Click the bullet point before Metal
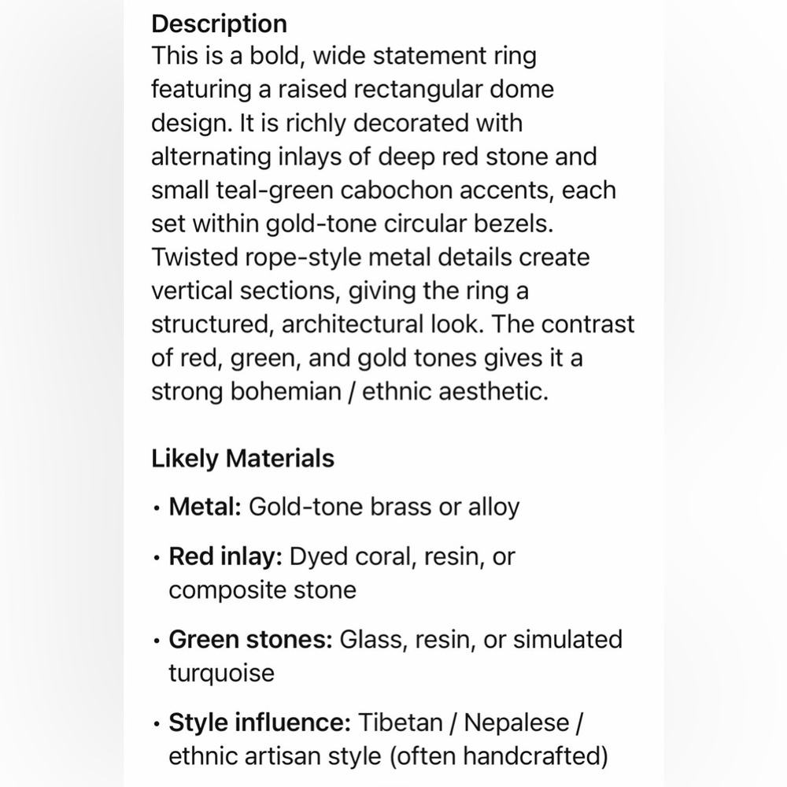This screenshot has height=787, width=787. coord(157,508)
